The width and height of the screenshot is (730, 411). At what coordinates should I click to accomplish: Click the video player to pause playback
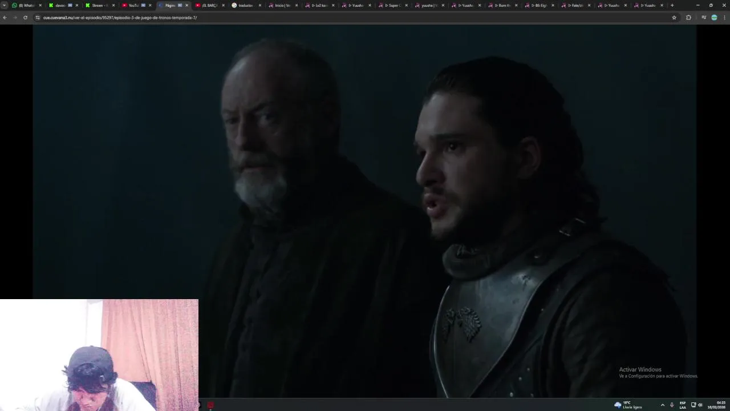click(x=365, y=211)
